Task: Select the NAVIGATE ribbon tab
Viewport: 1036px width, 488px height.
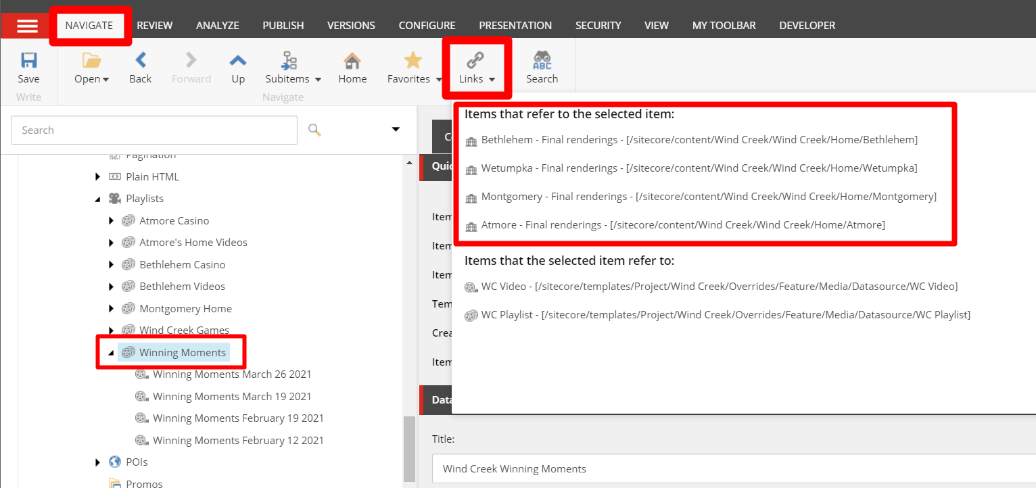Action: click(x=89, y=26)
